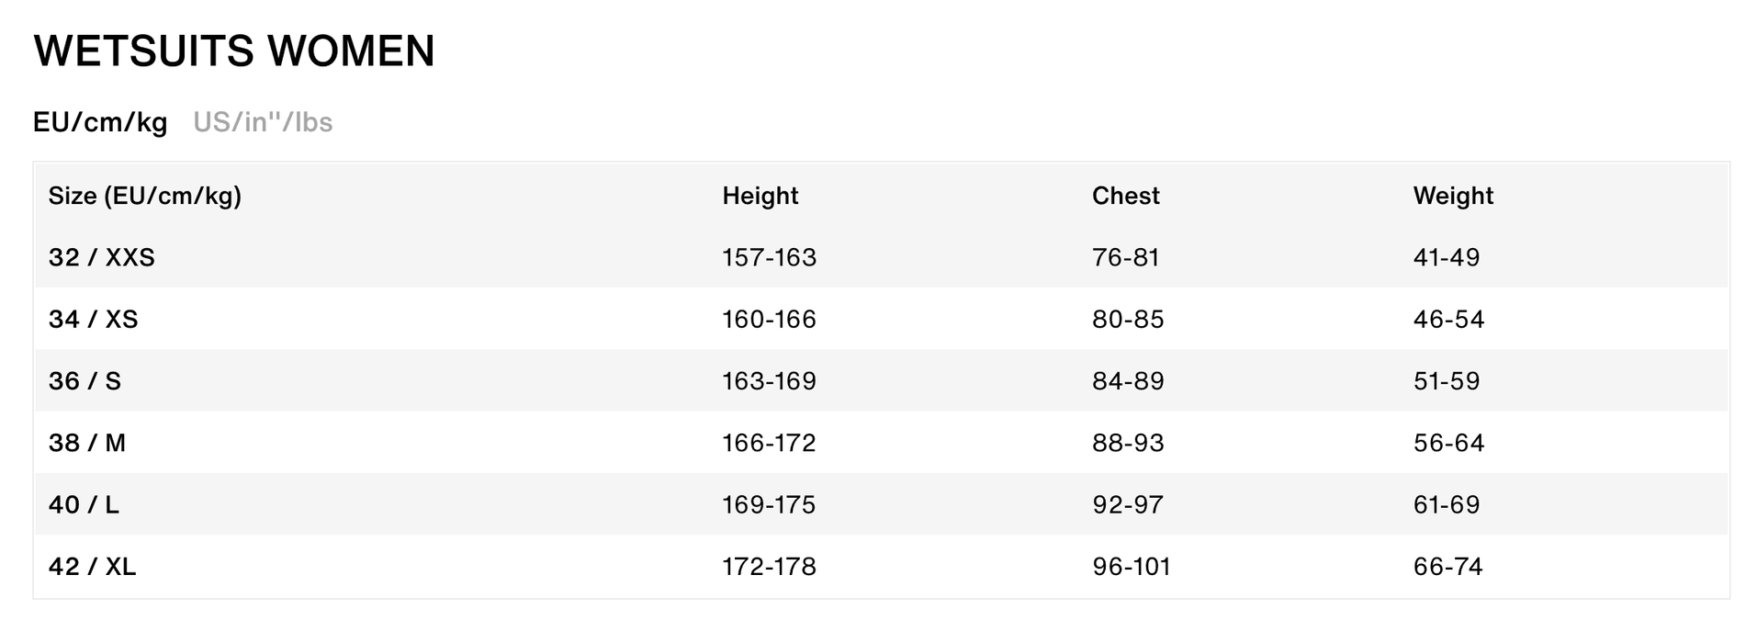Click the Wetsuits Women heading
This screenshot has width=1757, height=643.
coord(234,51)
